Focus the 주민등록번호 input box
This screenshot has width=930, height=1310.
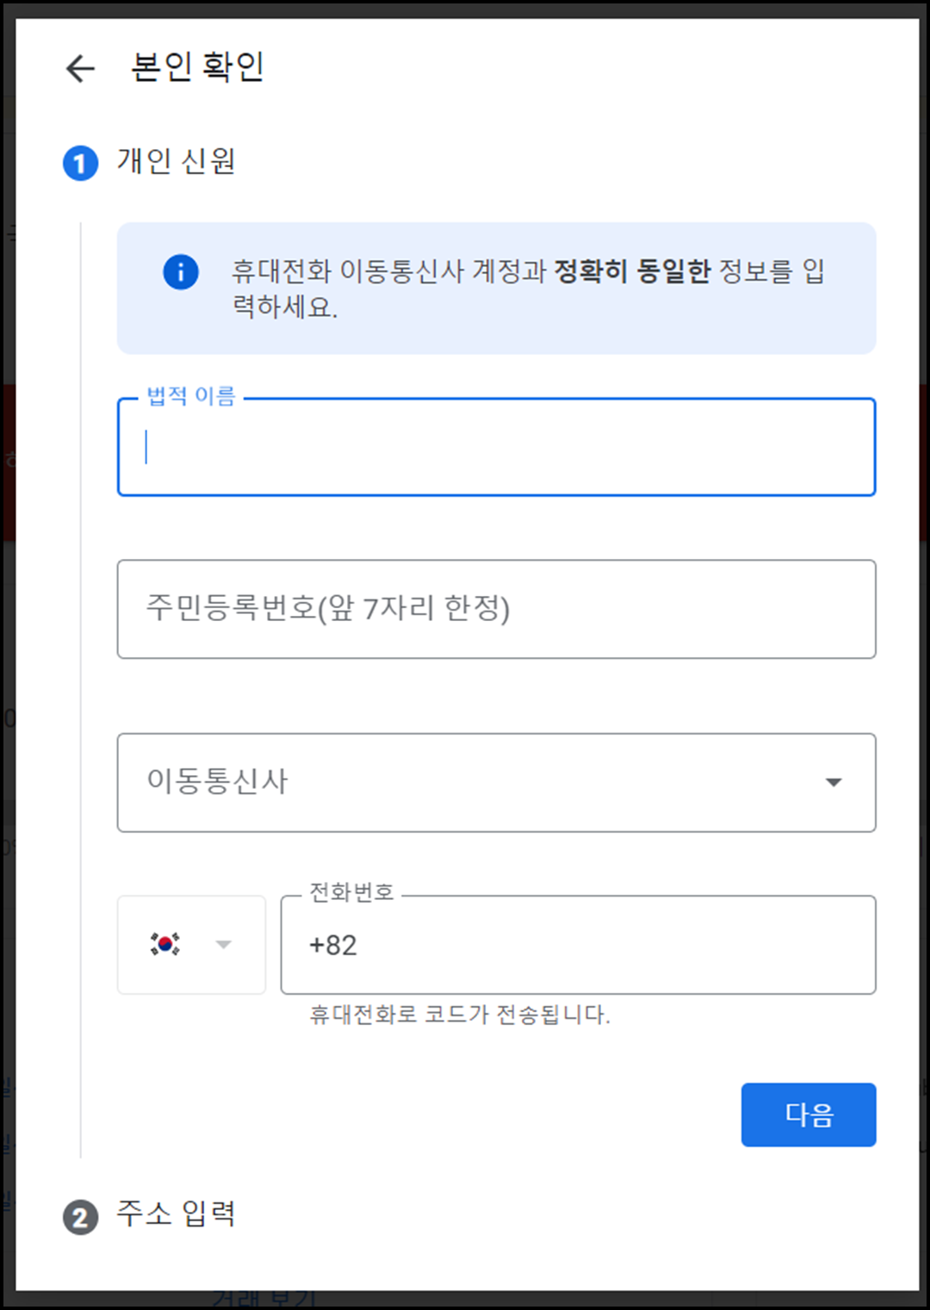pyautogui.click(x=496, y=609)
